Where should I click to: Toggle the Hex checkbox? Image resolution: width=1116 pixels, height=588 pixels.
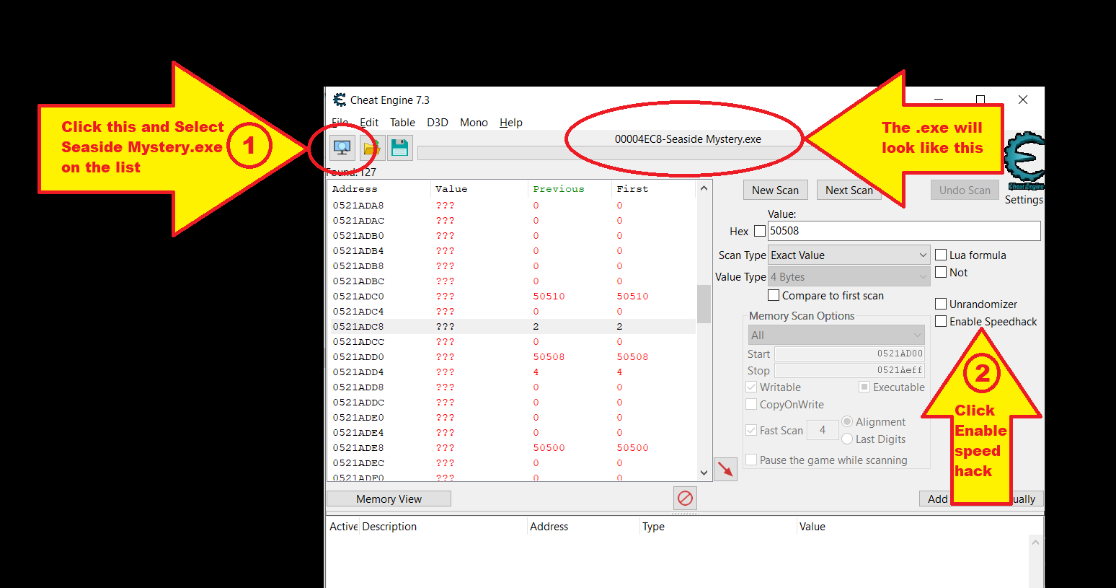pos(759,232)
